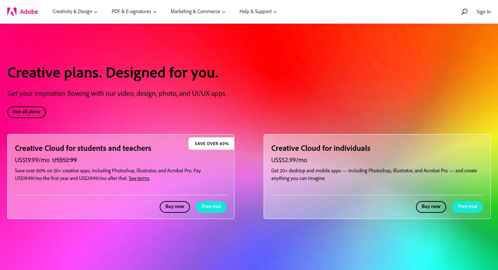The height and width of the screenshot is (270, 498).
Task: Buy now for students and teachers plan
Action: point(175,207)
